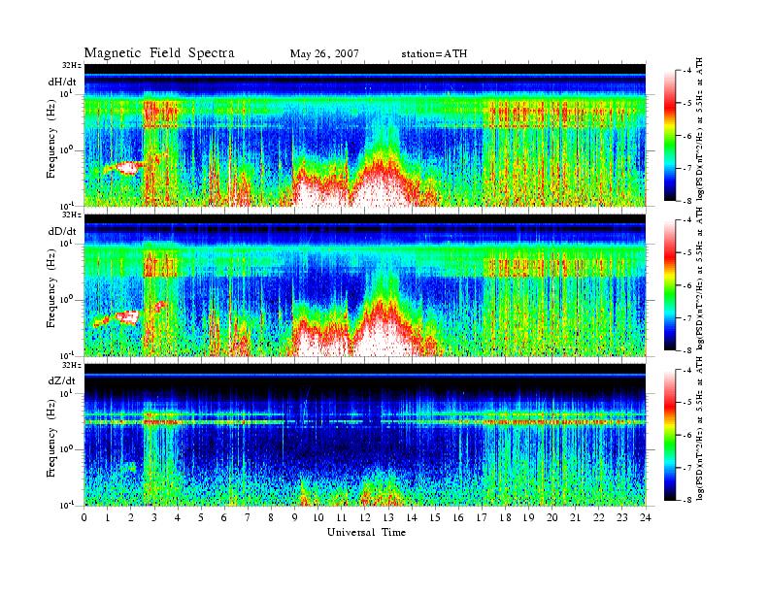Viewport: 769px width, 594px height.
Task: Click hour 22 on the time axis
Action: 599,518
